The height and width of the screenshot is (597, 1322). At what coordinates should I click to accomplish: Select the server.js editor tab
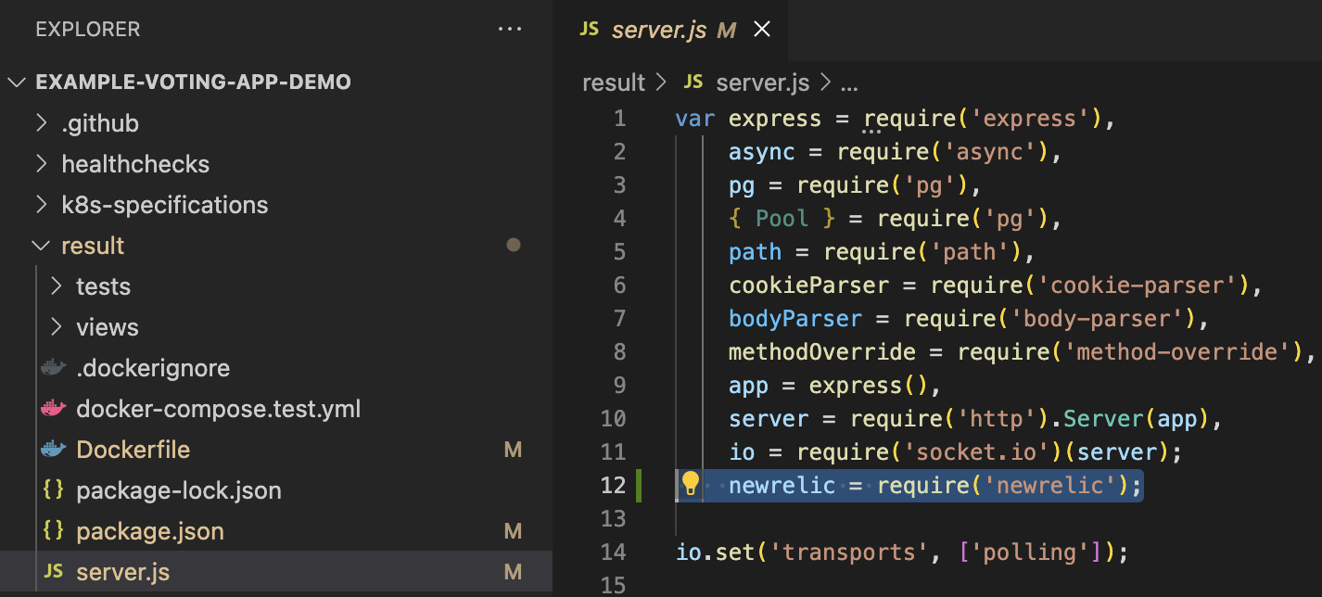[669, 30]
